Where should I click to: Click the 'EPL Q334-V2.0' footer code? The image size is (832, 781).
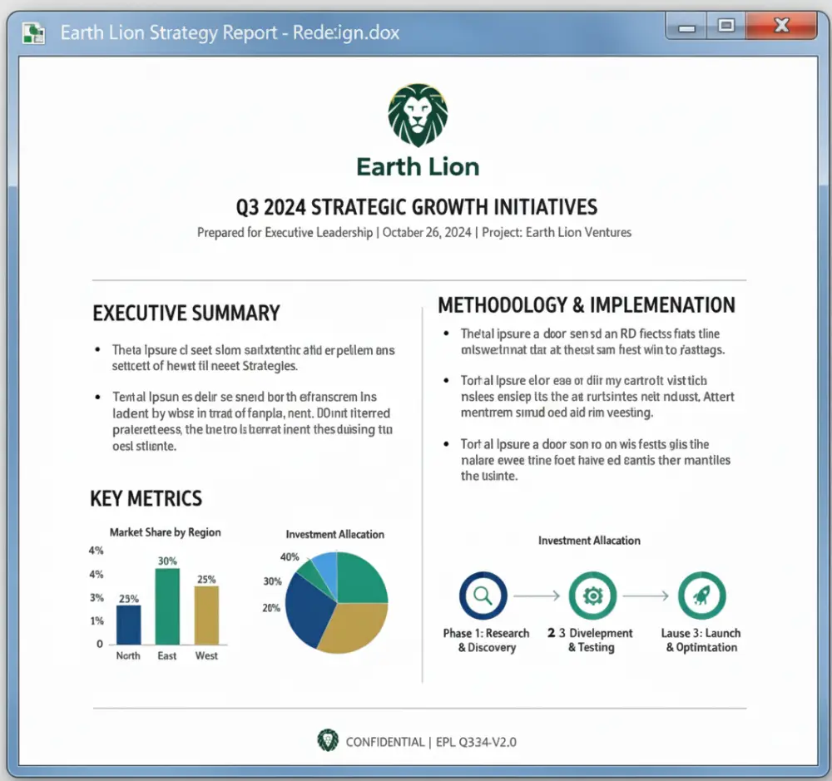coord(476,742)
